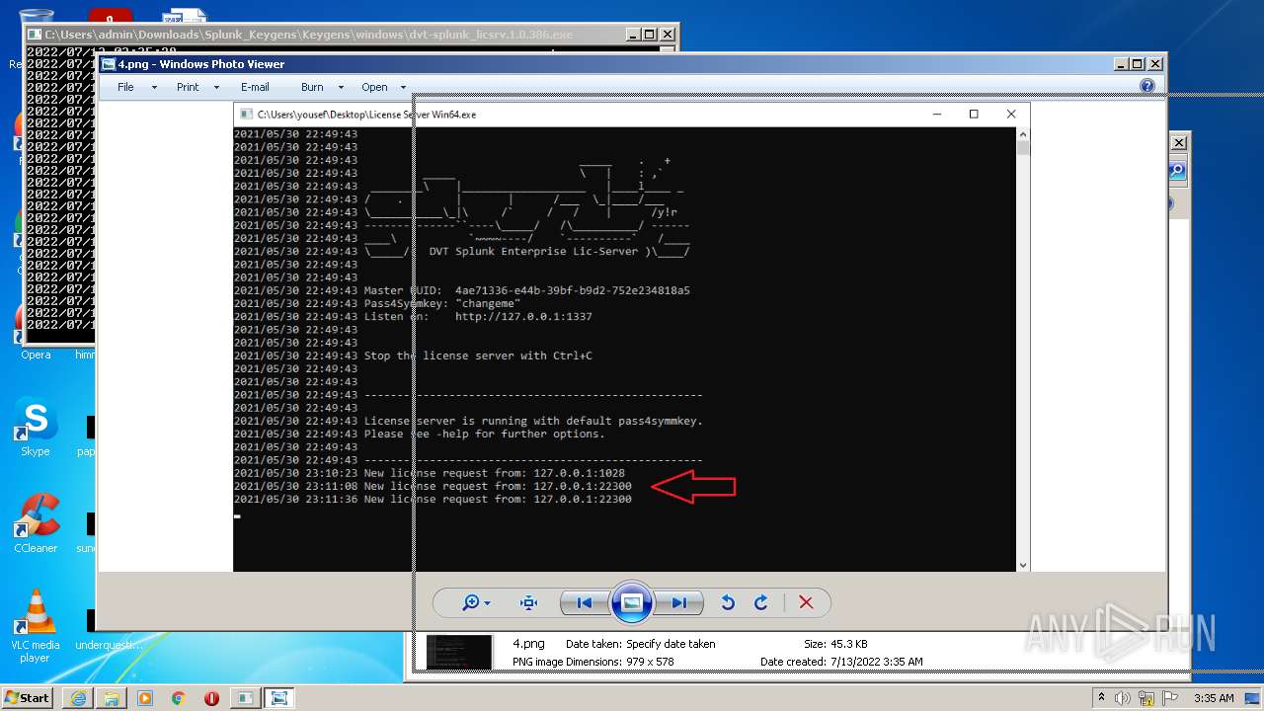Click the Opera desktop icon label
This screenshot has width=1264, height=711.
pyautogui.click(x=36, y=355)
